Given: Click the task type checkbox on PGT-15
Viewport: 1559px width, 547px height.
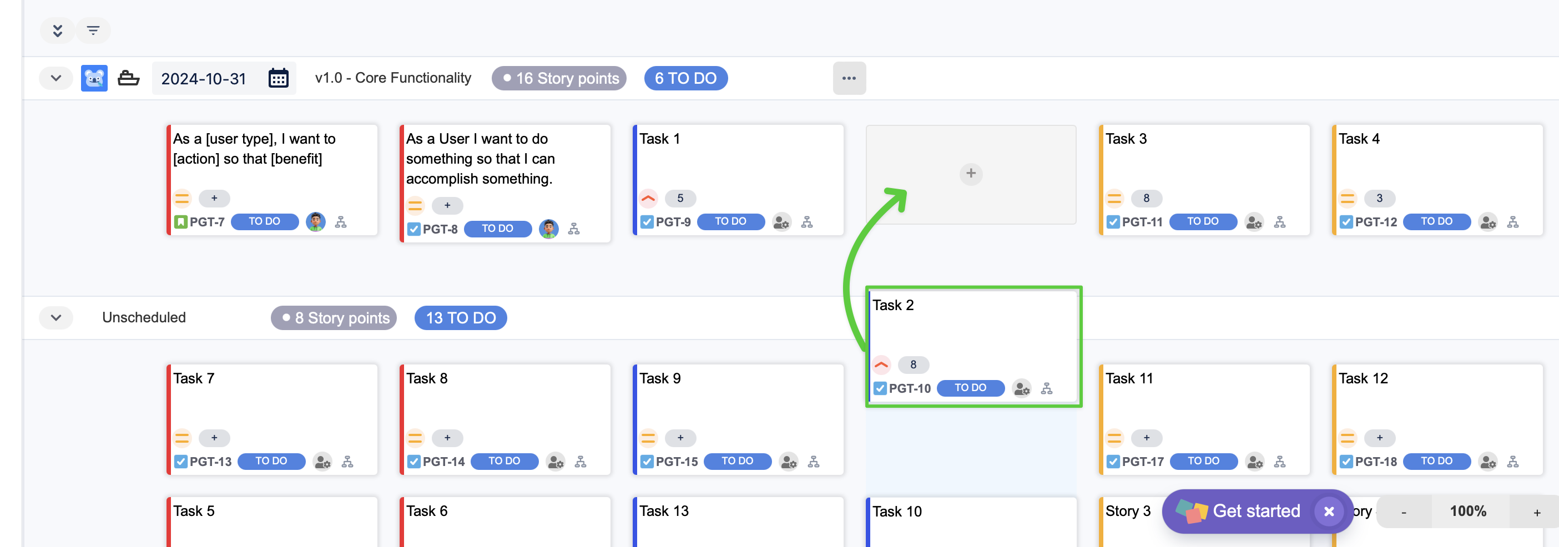Looking at the screenshot, I should coord(647,462).
